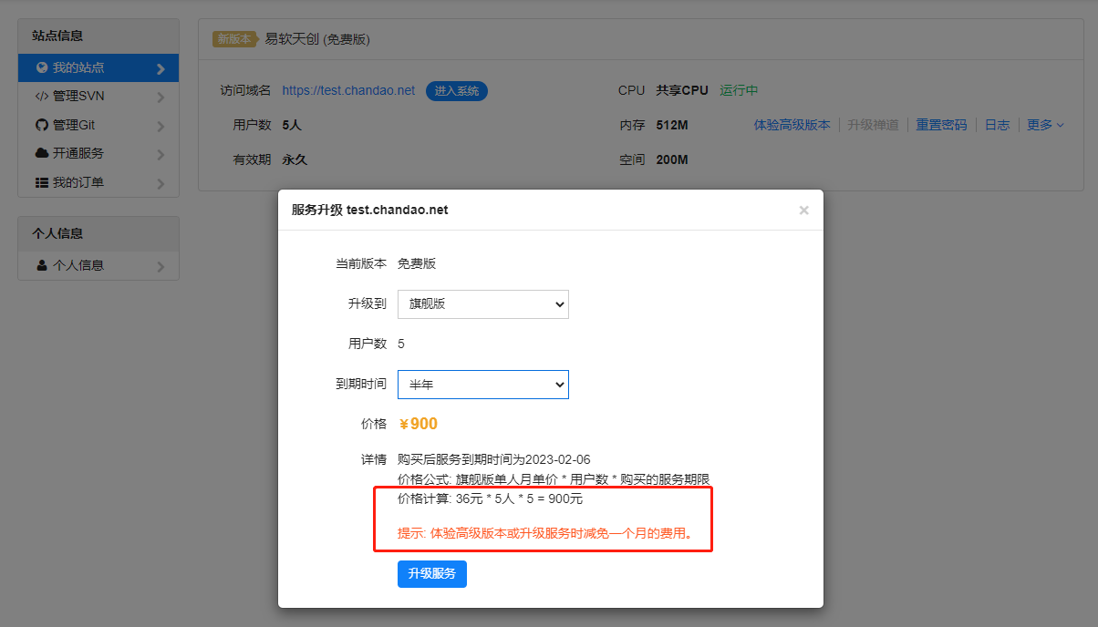Click the cloud icon beside 开通服务
This screenshot has width=1098, height=627.
(42, 153)
